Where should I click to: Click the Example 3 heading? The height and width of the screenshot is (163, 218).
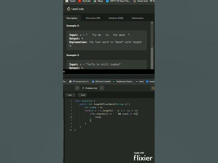pos(73,55)
